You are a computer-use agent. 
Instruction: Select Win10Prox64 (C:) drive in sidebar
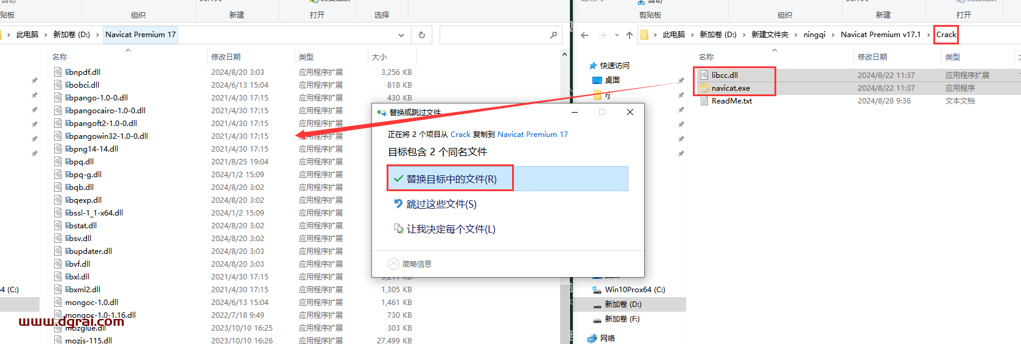(634, 290)
